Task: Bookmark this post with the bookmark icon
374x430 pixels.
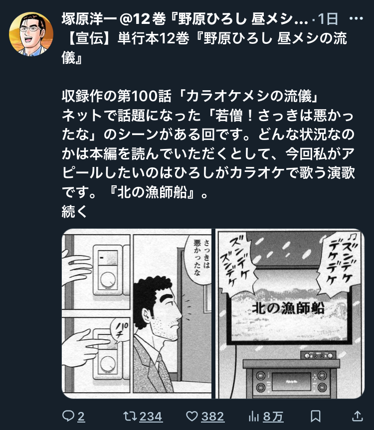Action: [x=316, y=416]
